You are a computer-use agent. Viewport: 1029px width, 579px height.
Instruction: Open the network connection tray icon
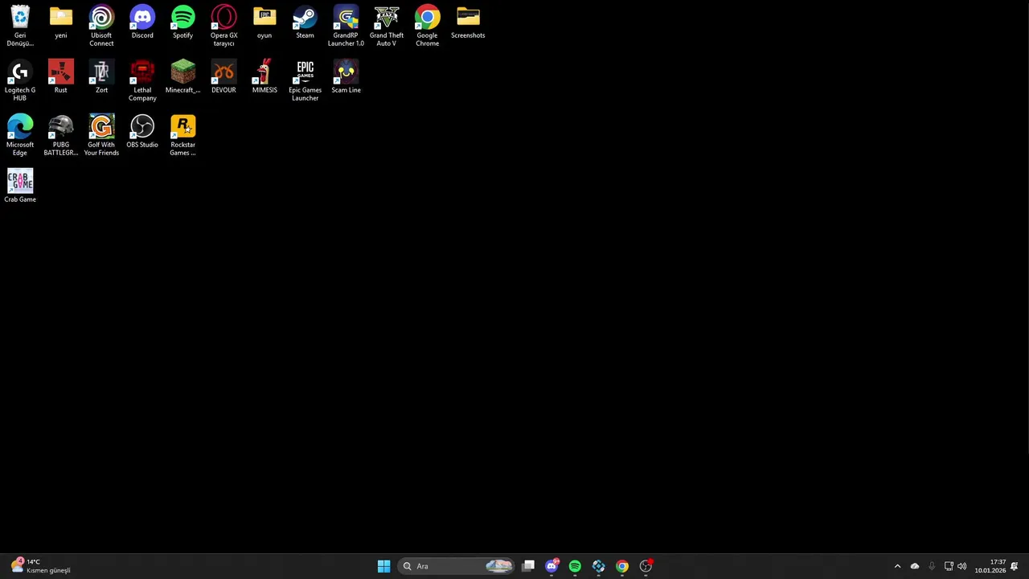949,566
